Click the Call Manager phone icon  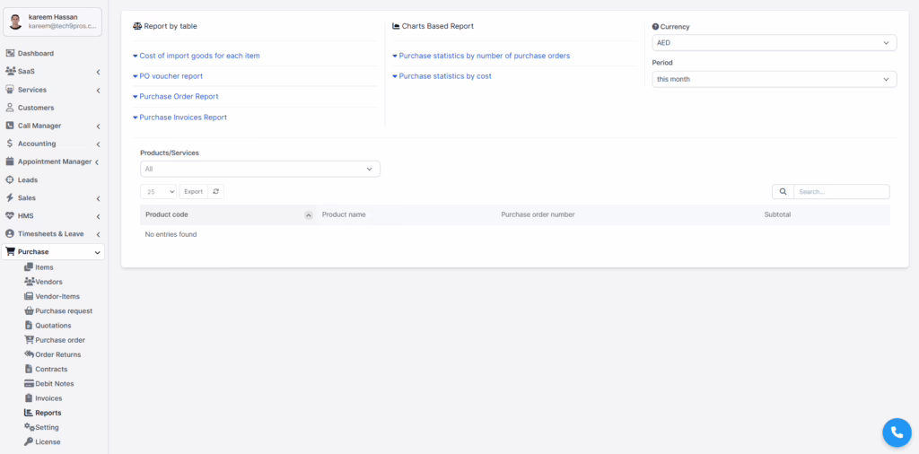click(x=10, y=126)
